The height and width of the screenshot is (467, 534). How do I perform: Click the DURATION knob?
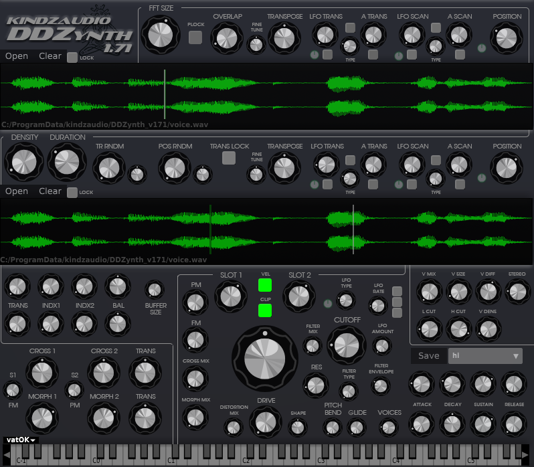click(67, 162)
